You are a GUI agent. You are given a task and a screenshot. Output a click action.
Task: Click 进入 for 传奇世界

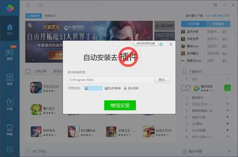225,39
